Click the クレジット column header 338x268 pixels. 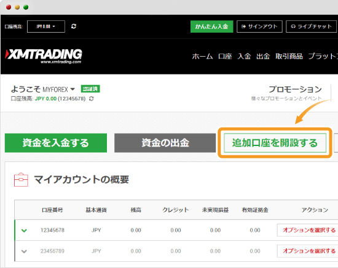click(176, 210)
